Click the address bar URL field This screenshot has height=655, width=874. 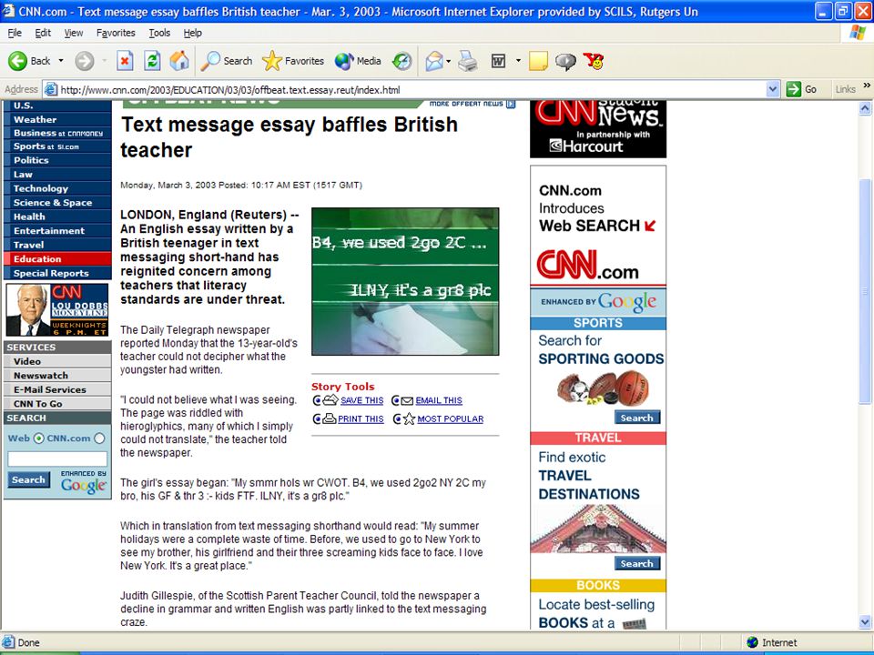[x=412, y=89]
